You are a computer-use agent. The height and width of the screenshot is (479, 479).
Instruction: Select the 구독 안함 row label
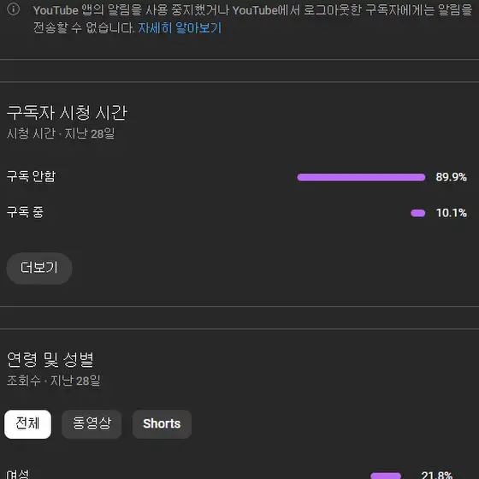[31, 176]
